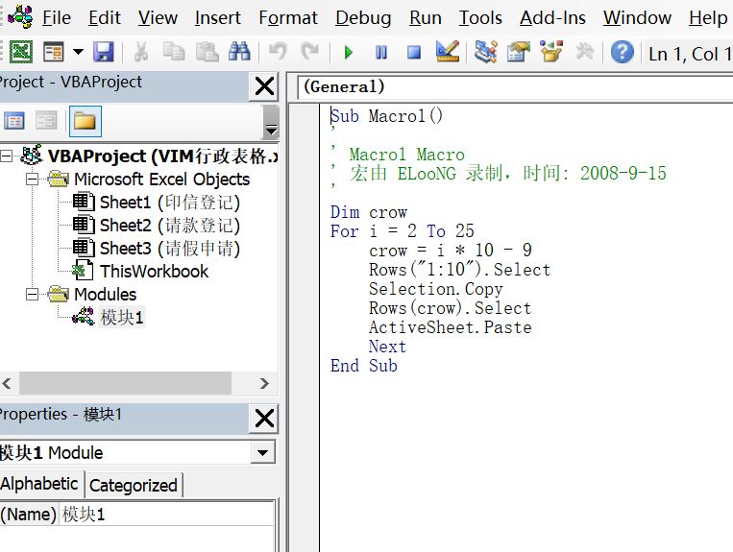Select Sheet1 (印信登记) in project tree

(170, 203)
